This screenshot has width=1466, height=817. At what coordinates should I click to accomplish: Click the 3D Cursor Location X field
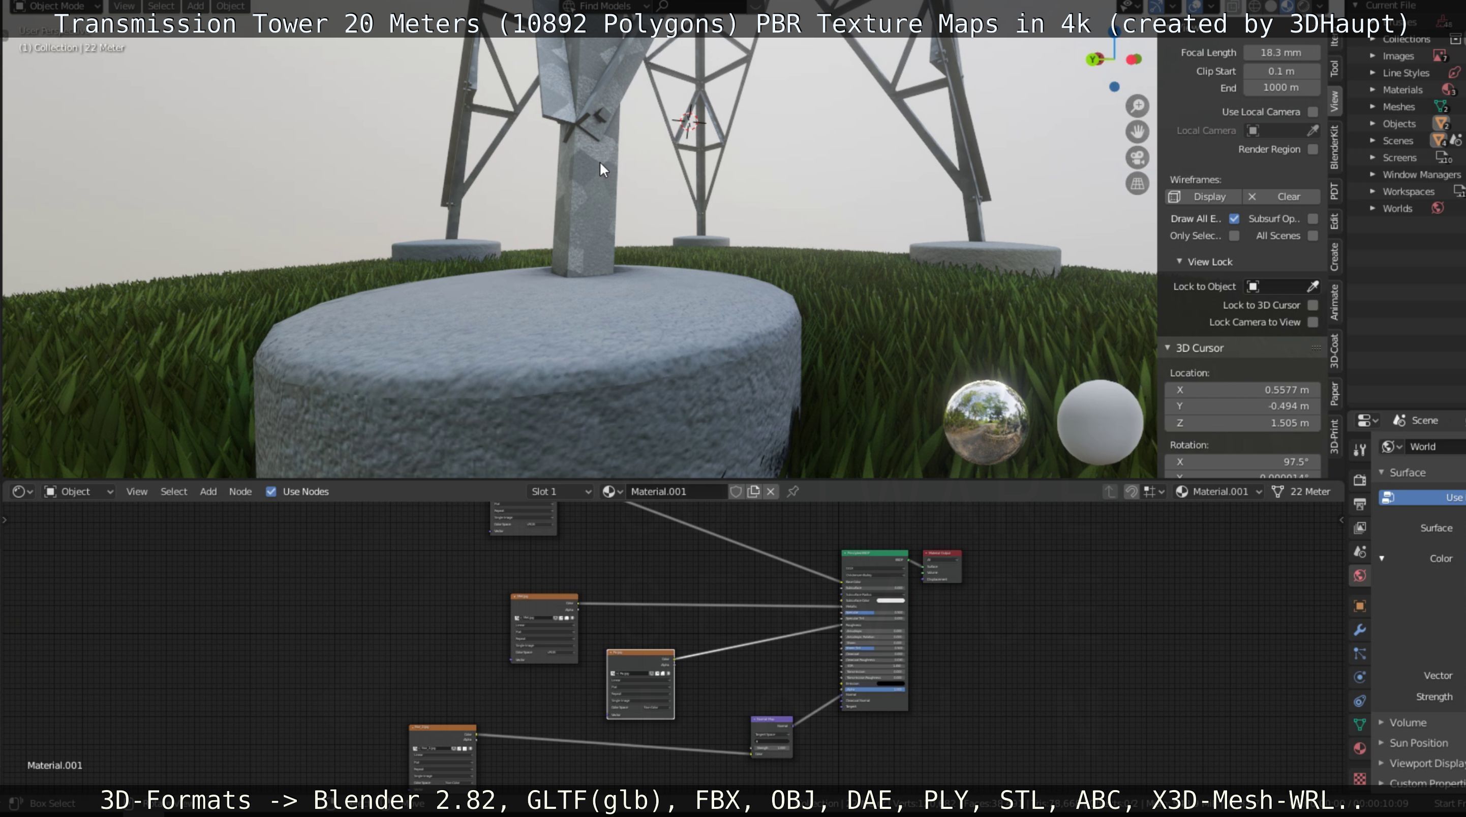(1242, 390)
